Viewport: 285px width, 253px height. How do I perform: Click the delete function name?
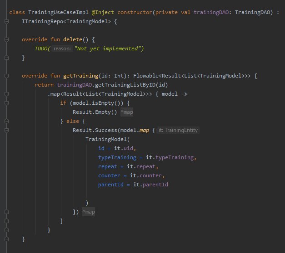[x=73, y=39]
